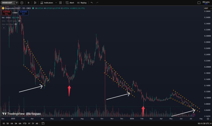Viewport: 212px width, 126px height.
Task: Click the Sep label on the time axis
Action: click(x=92, y=119)
